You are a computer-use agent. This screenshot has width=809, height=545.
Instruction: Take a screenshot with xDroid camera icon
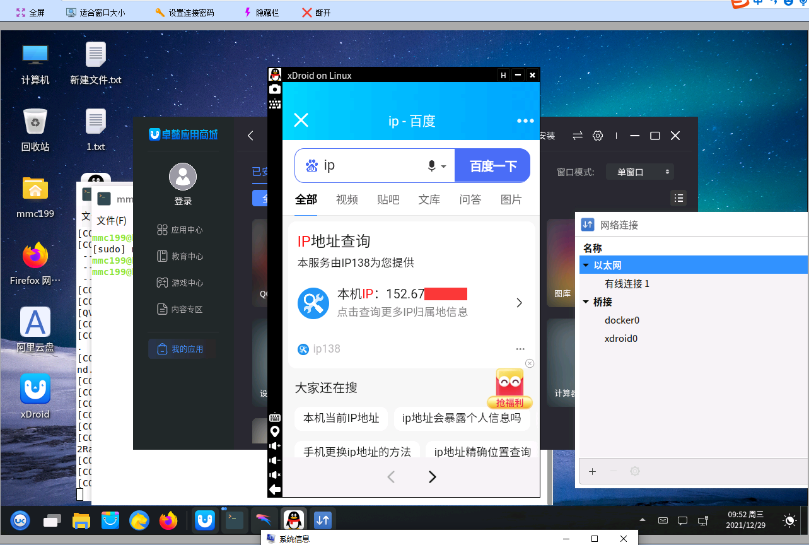[275, 90]
